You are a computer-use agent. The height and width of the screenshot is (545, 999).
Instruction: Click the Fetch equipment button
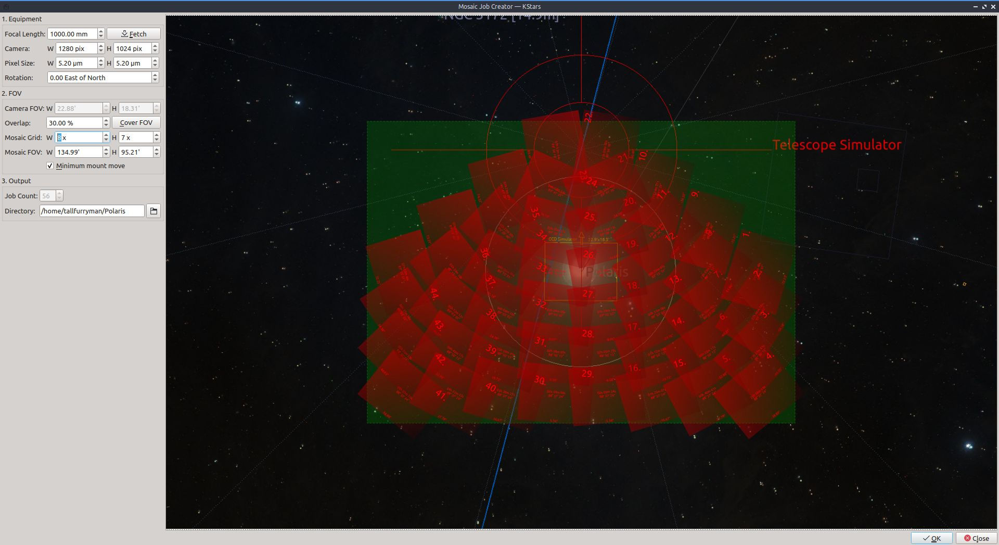(134, 34)
